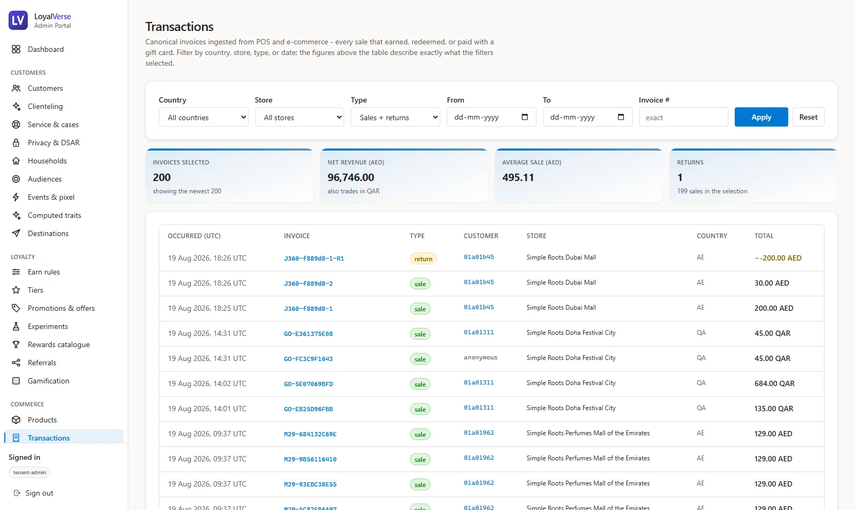Open customer 01a01b45 on the return row
855x510 pixels.
479,257
